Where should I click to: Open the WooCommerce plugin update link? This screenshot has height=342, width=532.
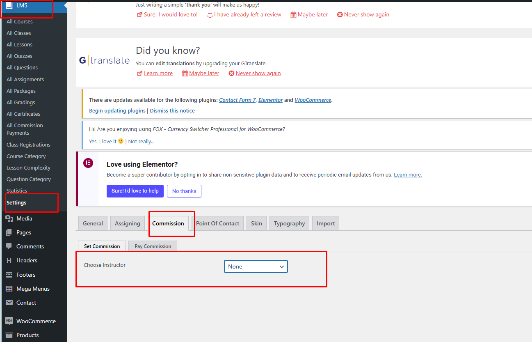[x=313, y=100]
